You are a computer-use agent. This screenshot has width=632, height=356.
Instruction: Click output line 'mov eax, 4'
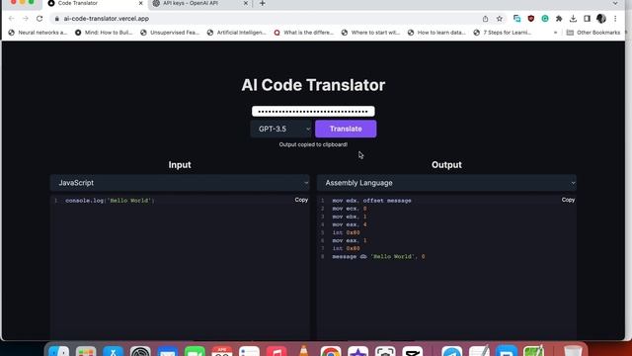[x=350, y=224]
